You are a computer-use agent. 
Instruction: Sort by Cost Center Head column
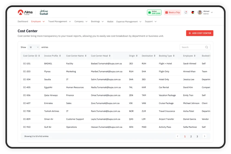click(x=110, y=56)
